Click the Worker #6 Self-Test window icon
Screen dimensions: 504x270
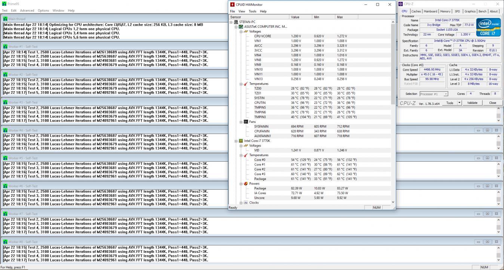pyautogui.click(x=5, y=186)
